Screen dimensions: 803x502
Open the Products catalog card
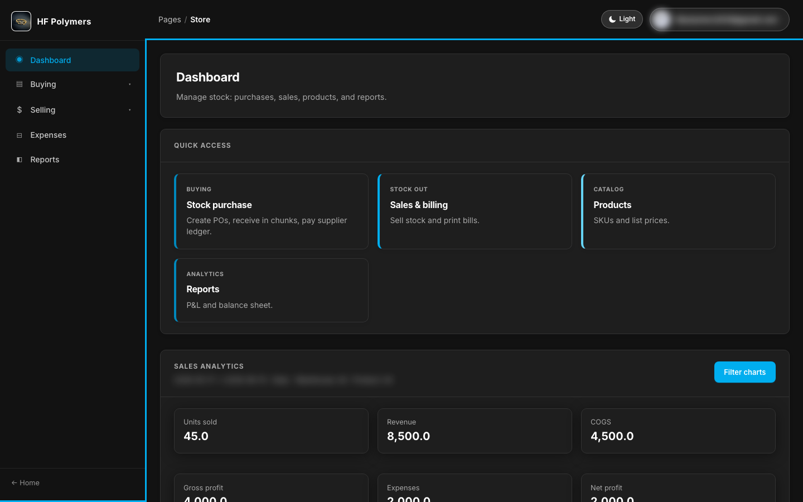pyautogui.click(x=678, y=211)
